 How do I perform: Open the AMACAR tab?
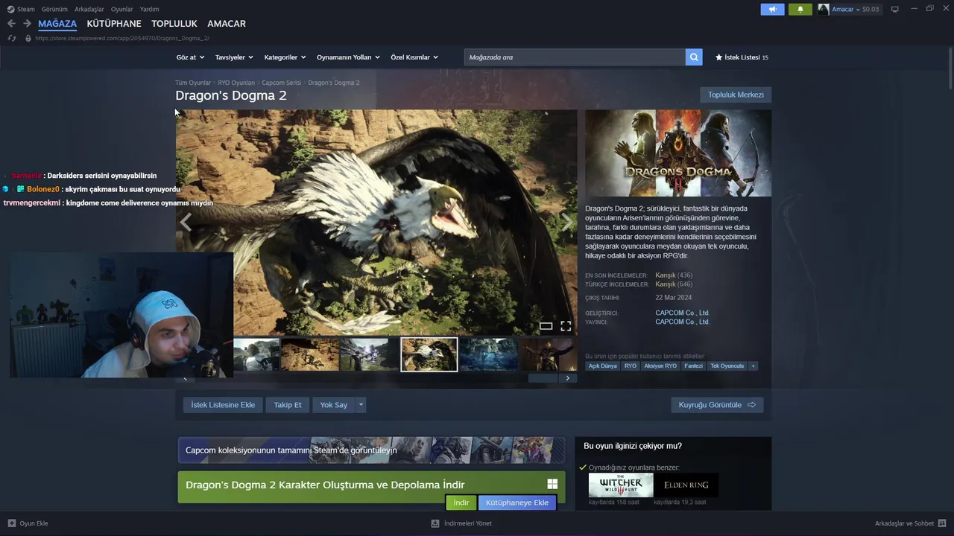coord(227,24)
